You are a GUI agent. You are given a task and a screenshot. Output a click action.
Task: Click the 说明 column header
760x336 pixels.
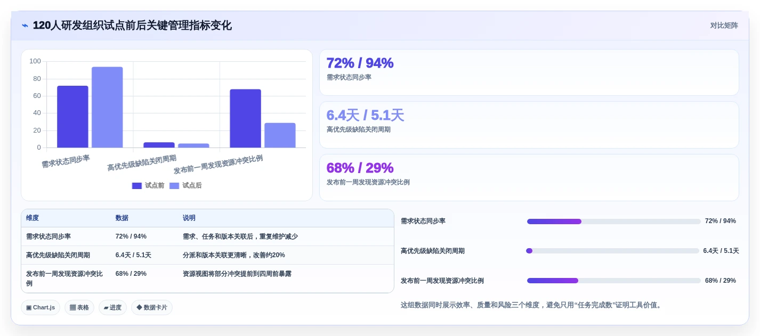189,218
